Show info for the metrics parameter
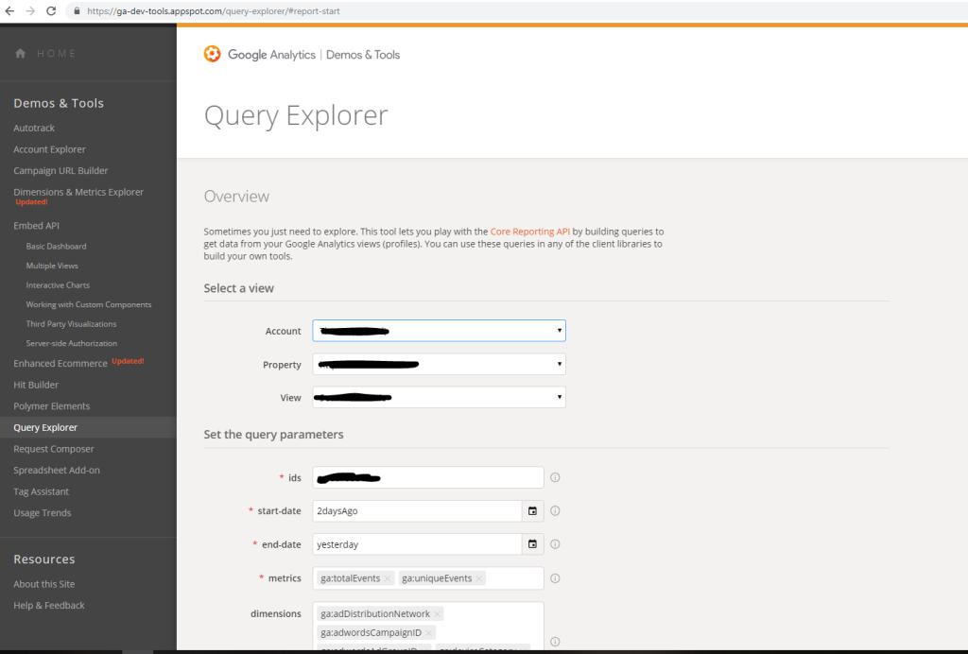Screen dimensions: 968x654 pyautogui.click(x=555, y=578)
